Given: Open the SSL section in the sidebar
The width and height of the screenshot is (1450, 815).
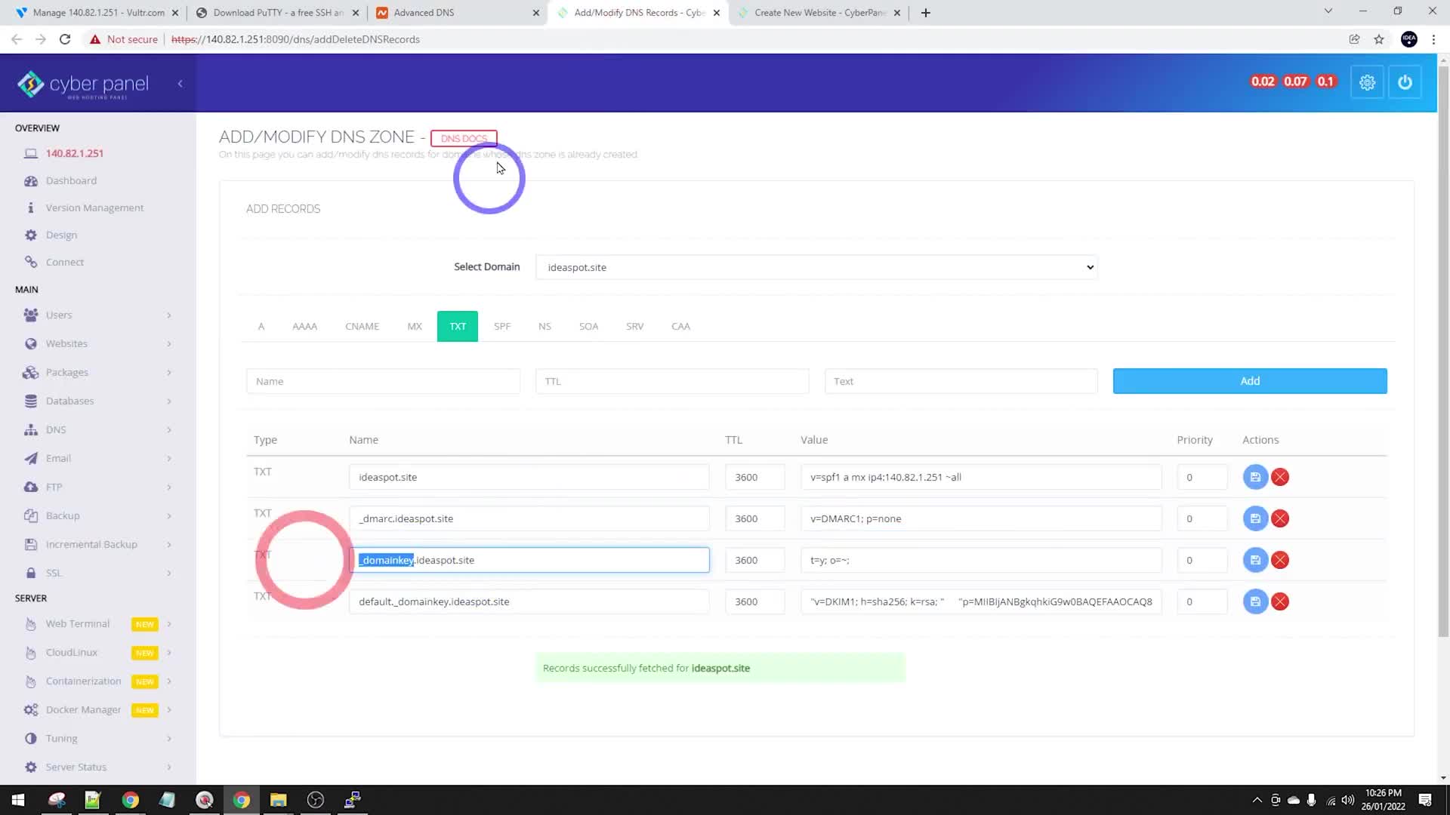Looking at the screenshot, I should click(53, 573).
